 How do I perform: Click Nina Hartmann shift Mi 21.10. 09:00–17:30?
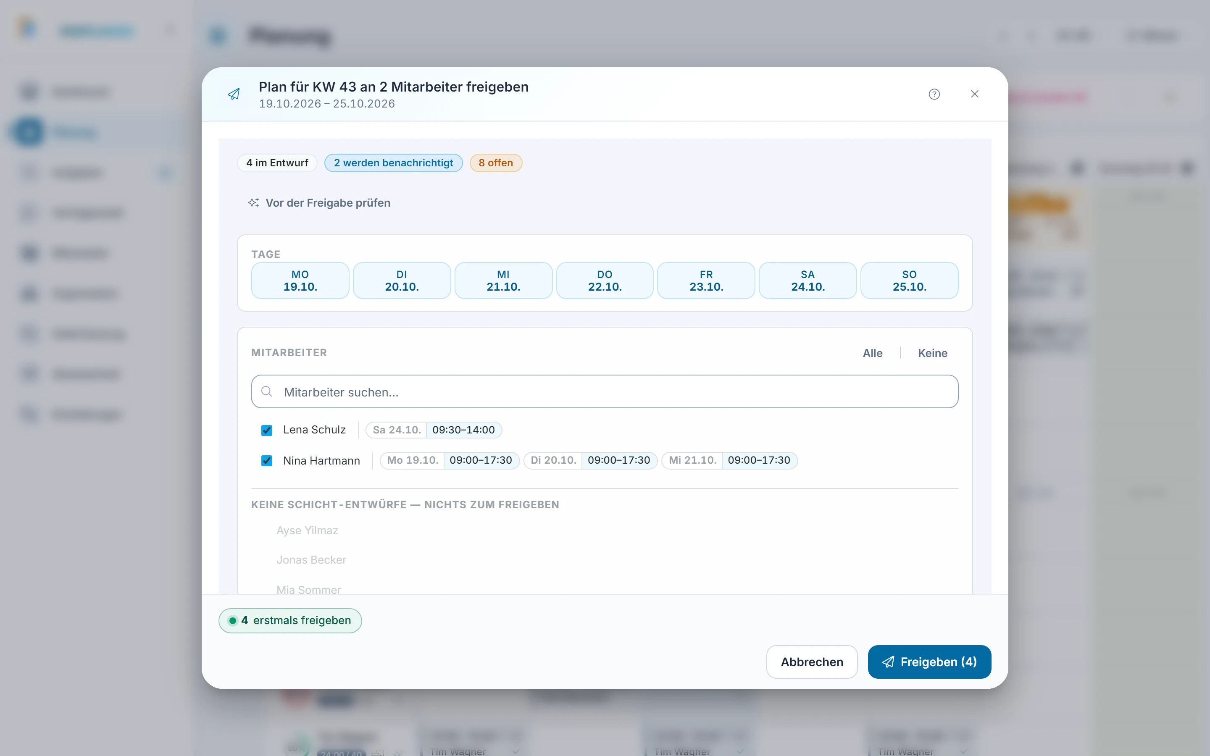point(729,460)
